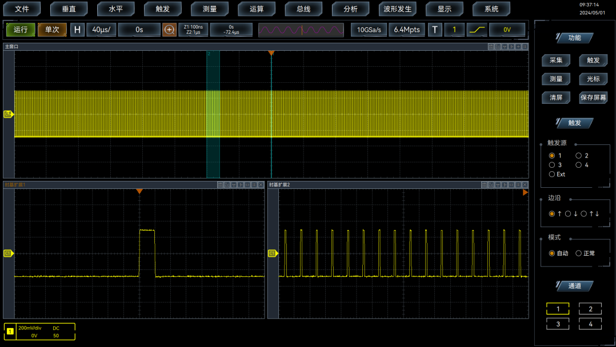Click the 保存屏幕 save screen button

(x=593, y=98)
